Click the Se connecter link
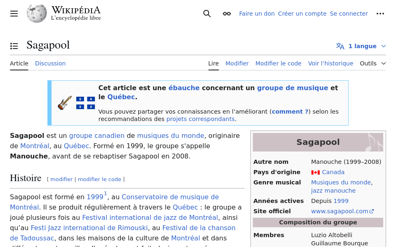This screenshot has width=396, height=247. point(349,14)
